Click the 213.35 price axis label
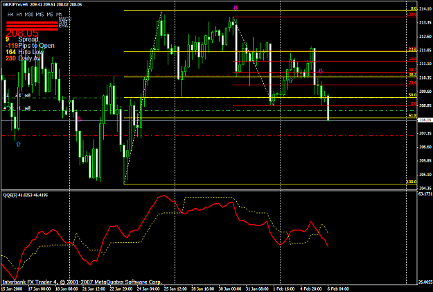Image resolution: width=433 pixels, height=292 pixels. [x=425, y=23]
